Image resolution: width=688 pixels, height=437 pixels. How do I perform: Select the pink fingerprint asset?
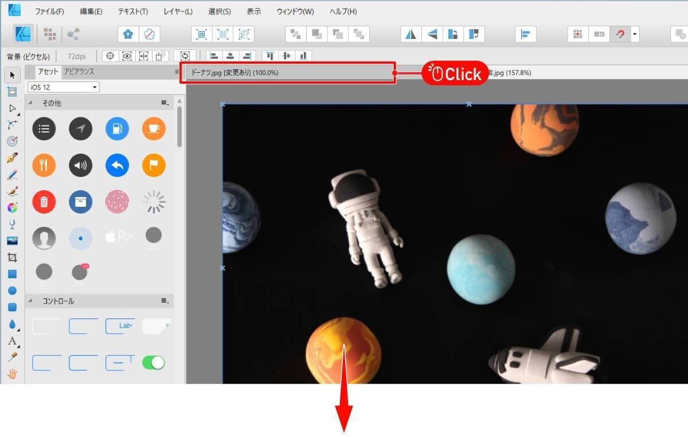click(117, 201)
